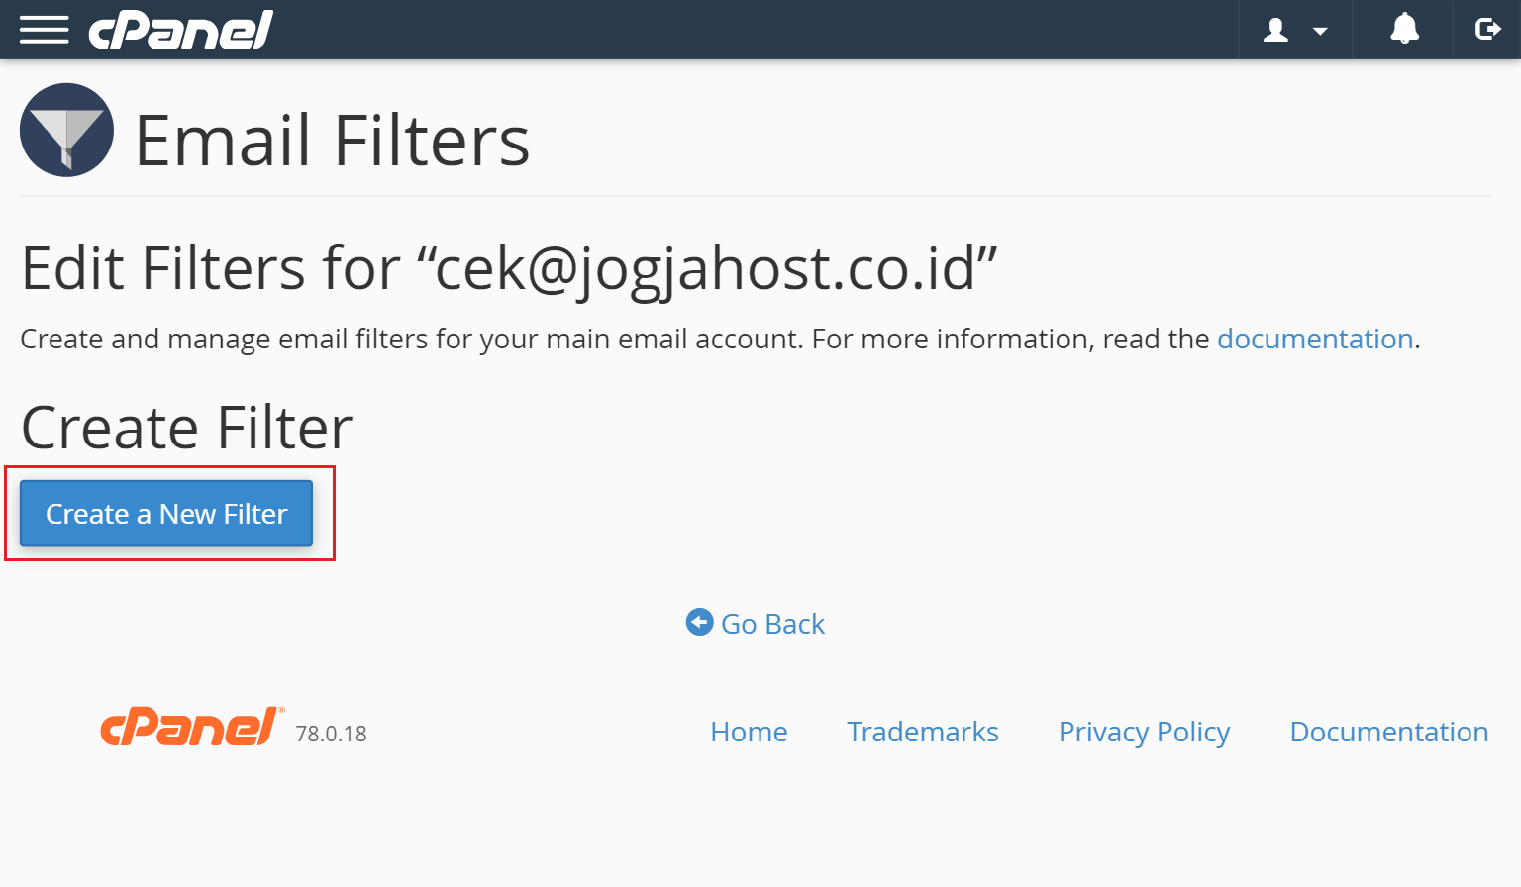
Task: Open the Trademarks page
Action: (x=922, y=732)
